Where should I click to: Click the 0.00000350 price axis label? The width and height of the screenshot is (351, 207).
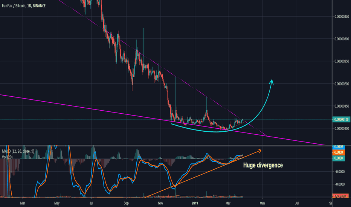(342, 17)
